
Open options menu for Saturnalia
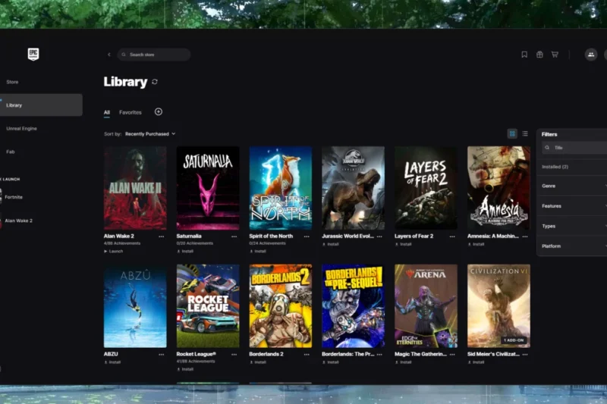[234, 236]
